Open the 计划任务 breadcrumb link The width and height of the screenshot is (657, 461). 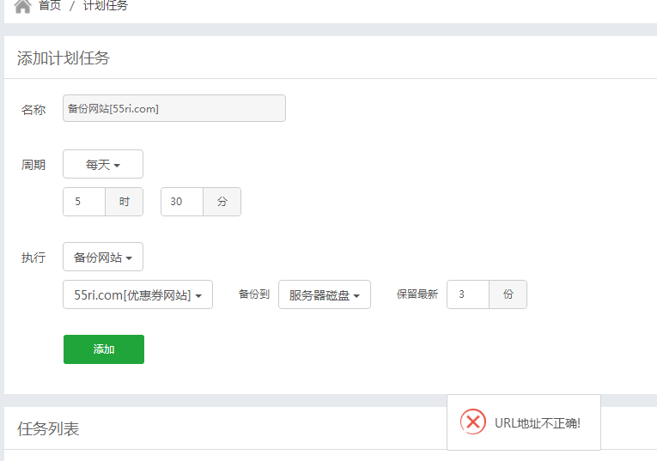[x=105, y=5]
